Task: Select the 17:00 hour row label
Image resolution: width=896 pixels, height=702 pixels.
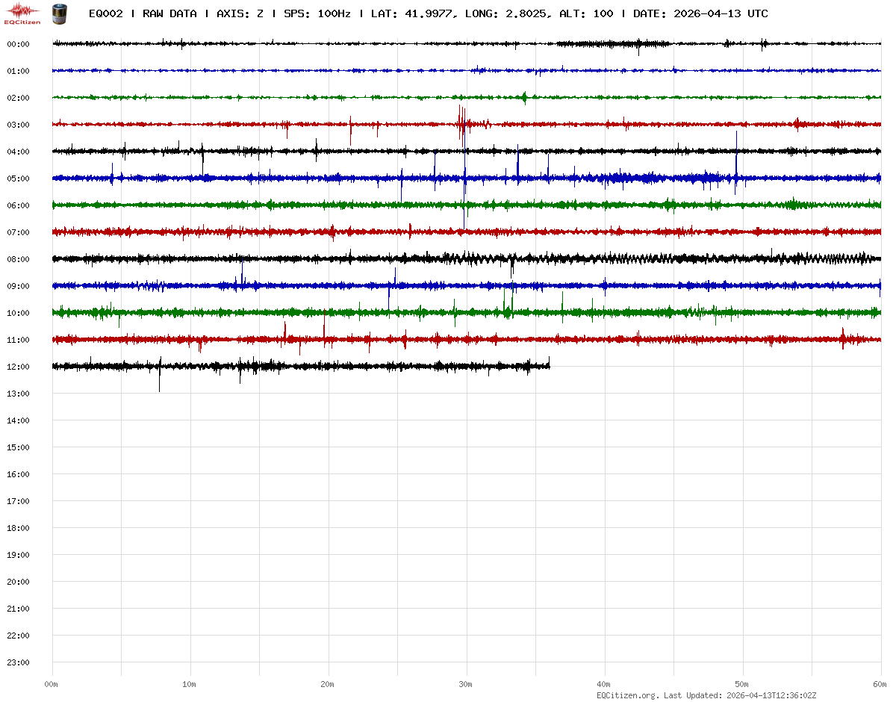Action: point(18,501)
